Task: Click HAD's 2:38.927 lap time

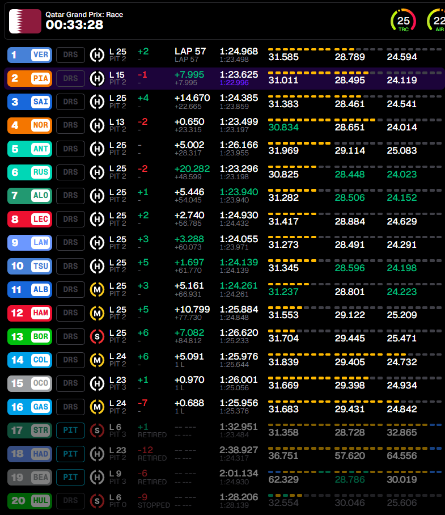Action: [x=239, y=450]
